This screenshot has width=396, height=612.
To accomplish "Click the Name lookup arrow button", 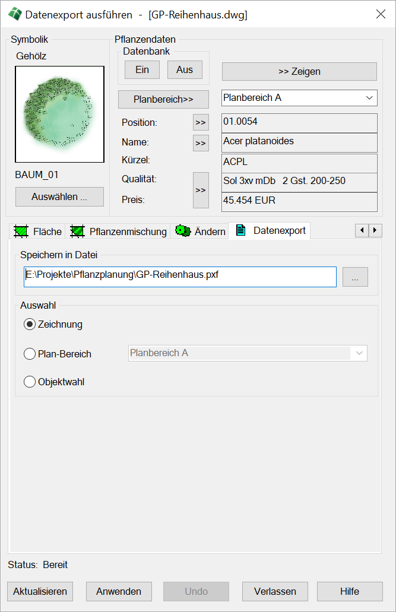I will pos(201,143).
